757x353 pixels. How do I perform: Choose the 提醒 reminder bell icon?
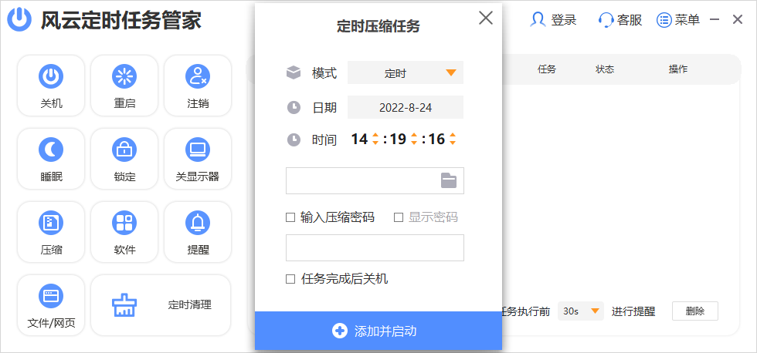pyautogui.click(x=198, y=223)
